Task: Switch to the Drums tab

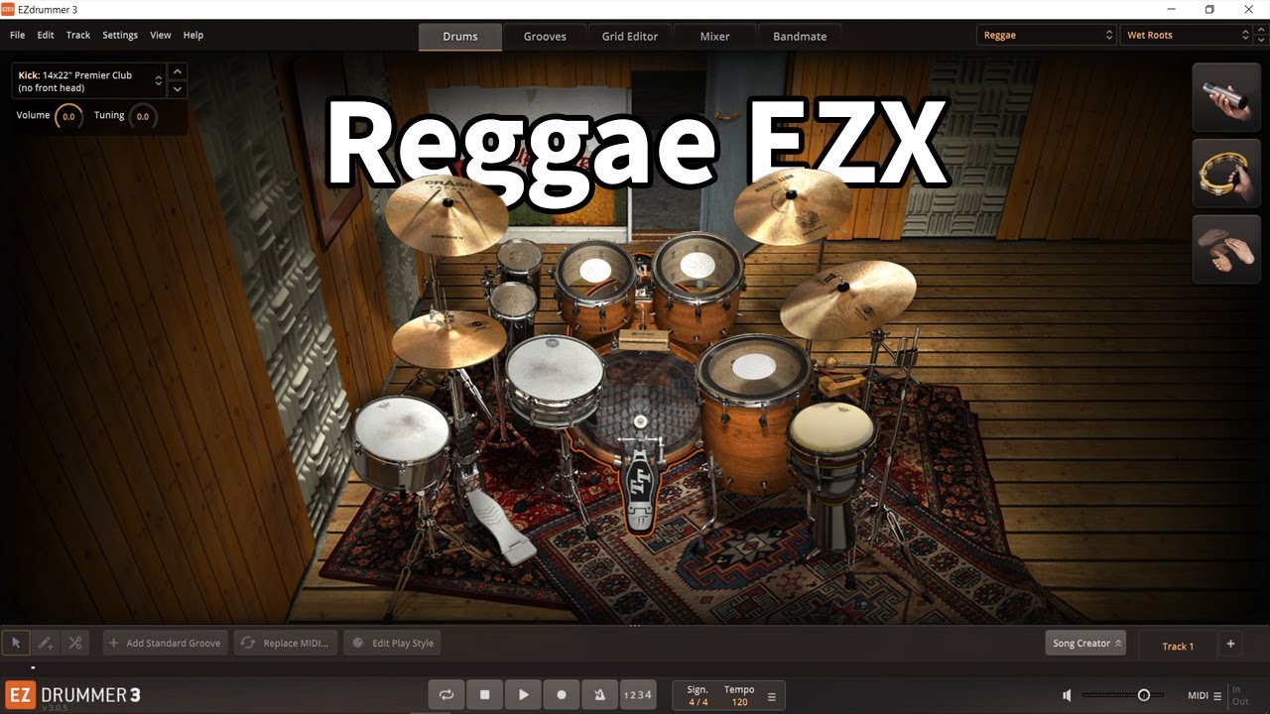Action: (459, 36)
